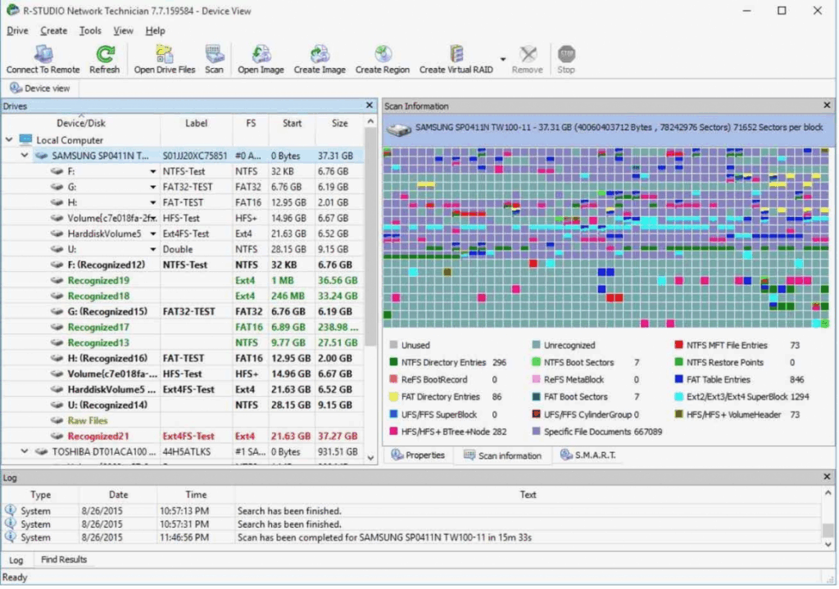Open the View menu
The image size is (839, 589).
point(123,30)
